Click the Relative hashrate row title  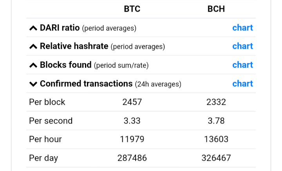click(x=74, y=46)
